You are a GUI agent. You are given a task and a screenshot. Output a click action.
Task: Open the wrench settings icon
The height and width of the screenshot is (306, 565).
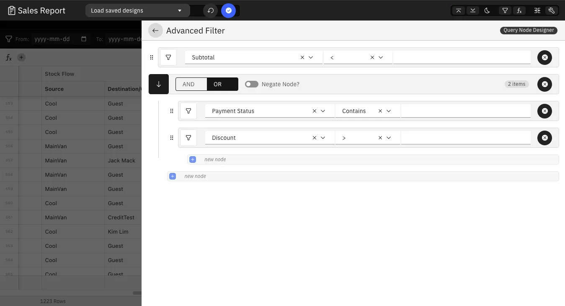(552, 10)
